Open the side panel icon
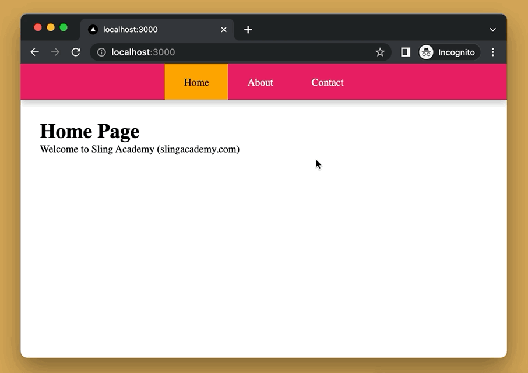 coord(406,52)
